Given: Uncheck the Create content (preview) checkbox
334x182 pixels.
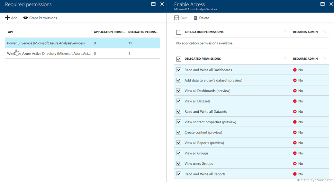Looking at the screenshot, I should pos(179,133).
